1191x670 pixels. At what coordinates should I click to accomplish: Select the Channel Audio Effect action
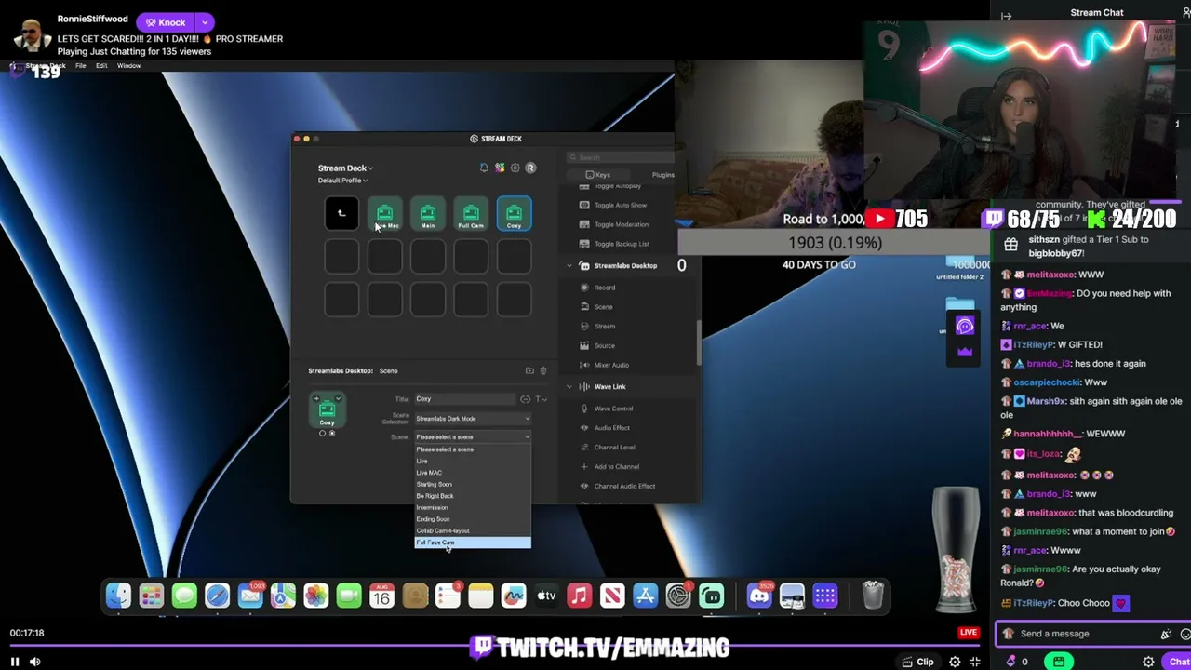point(624,486)
